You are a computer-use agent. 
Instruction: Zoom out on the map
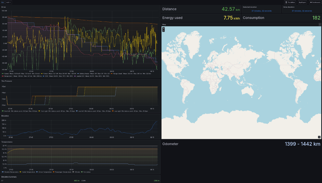[164, 31]
